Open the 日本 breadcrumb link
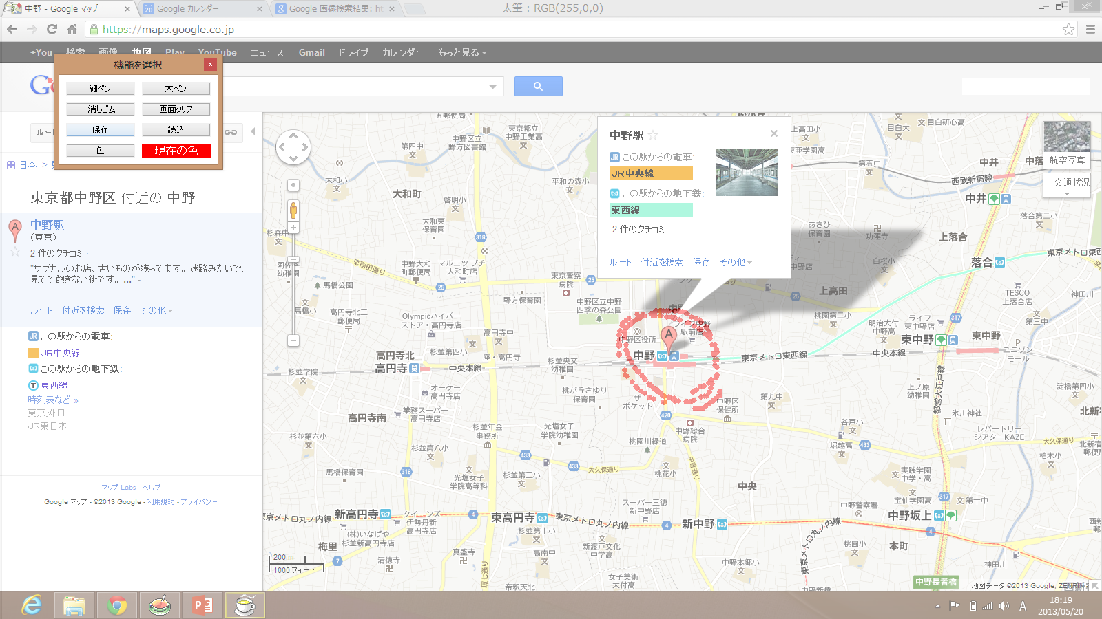The height and width of the screenshot is (619, 1102). [28, 165]
